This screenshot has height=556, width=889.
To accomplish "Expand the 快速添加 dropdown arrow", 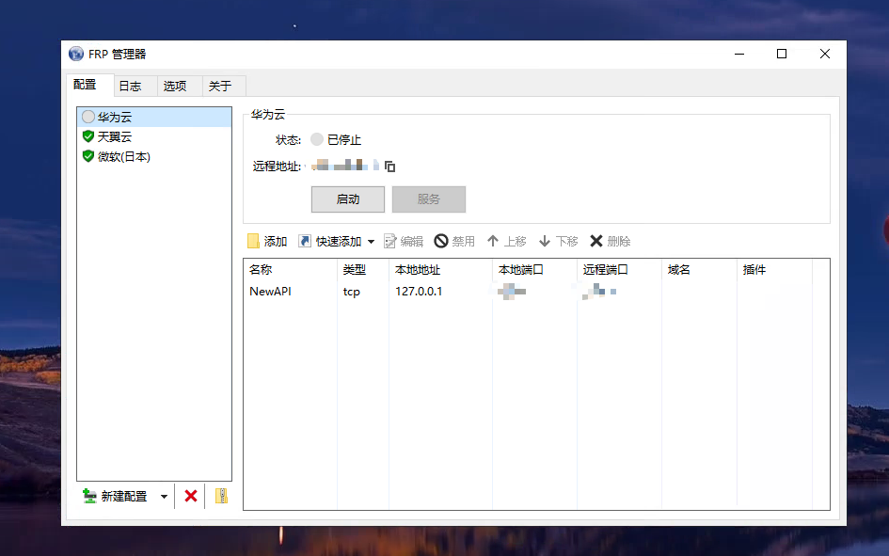I will click(x=371, y=242).
